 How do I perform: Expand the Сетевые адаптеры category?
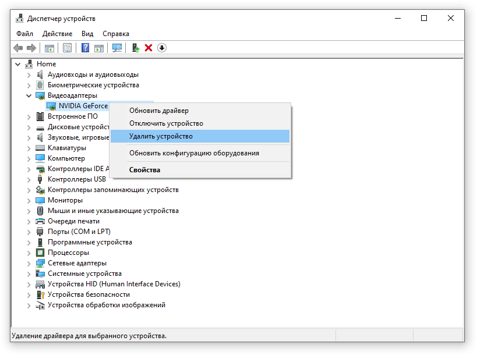point(29,263)
